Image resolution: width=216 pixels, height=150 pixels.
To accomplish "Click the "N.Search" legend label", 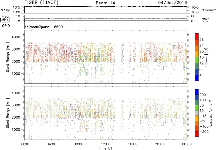I will point(208,10).
